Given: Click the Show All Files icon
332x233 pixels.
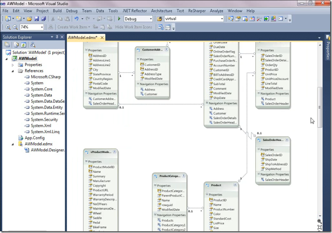Looking at the screenshot, I should (x=16, y=45).
